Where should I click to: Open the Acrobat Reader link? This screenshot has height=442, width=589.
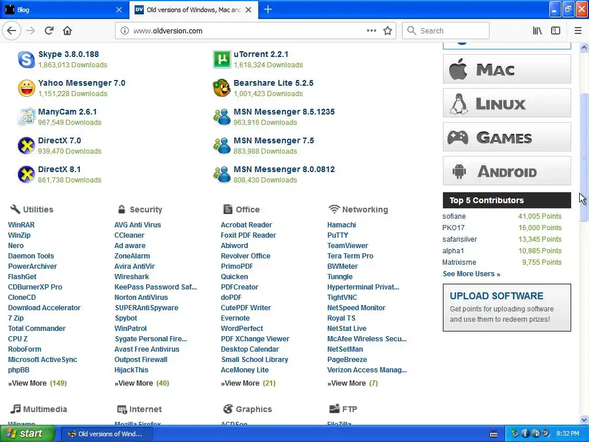tap(246, 225)
